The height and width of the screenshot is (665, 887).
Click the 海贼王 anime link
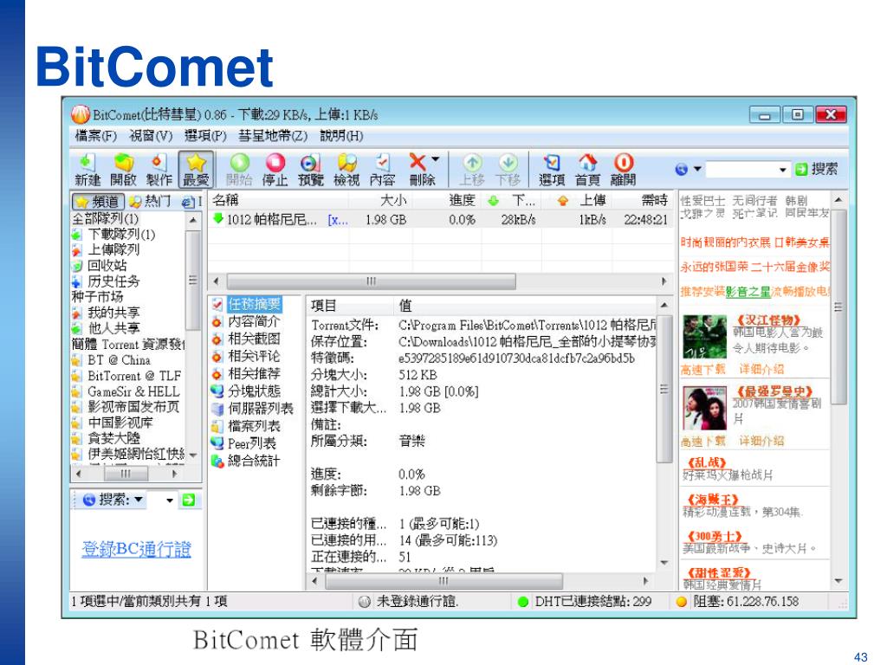pos(713,500)
